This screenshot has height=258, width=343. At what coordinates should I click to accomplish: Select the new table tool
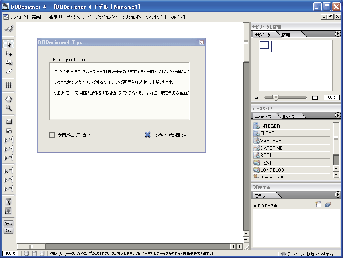(9, 131)
